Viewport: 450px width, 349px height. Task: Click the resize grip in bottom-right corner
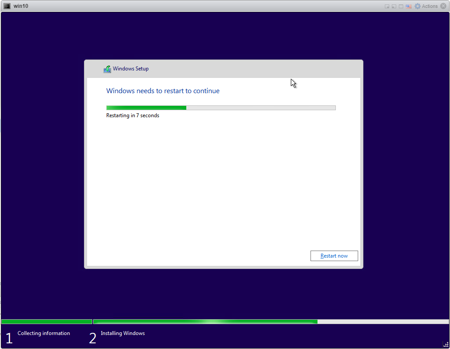pyautogui.click(x=445, y=345)
